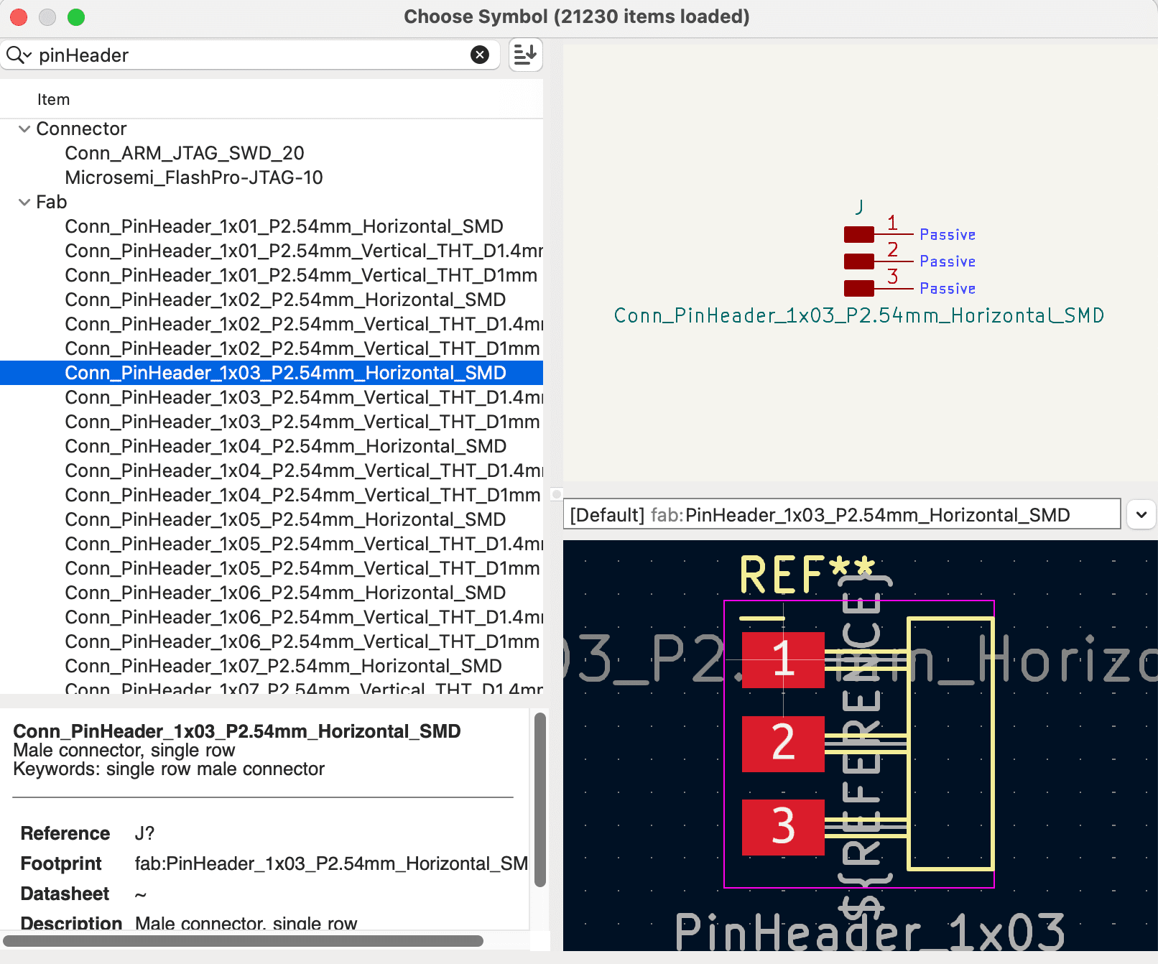
Task: Click the default footprint combo box field
Action: pyautogui.click(x=842, y=514)
